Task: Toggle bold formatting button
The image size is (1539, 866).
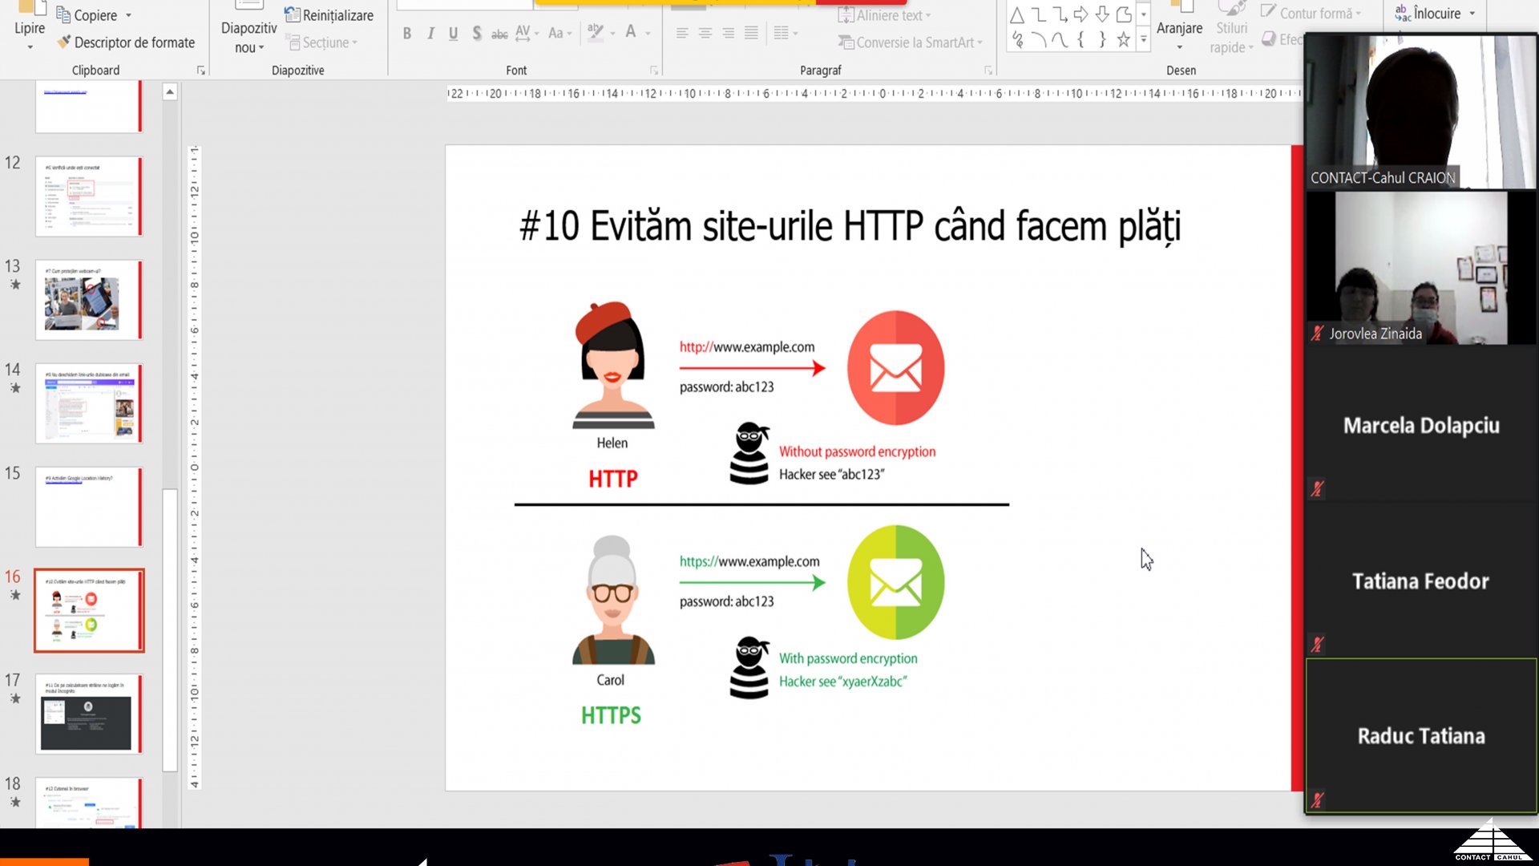Action: click(x=407, y=34)
